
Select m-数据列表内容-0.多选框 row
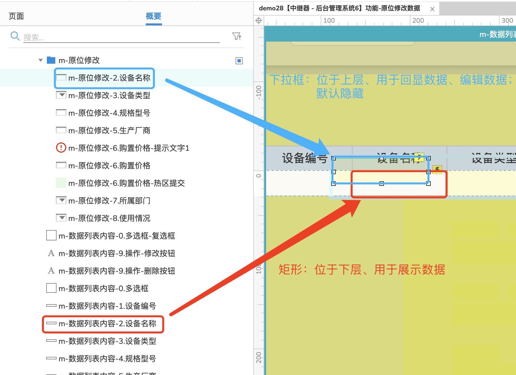pos(127,289)
